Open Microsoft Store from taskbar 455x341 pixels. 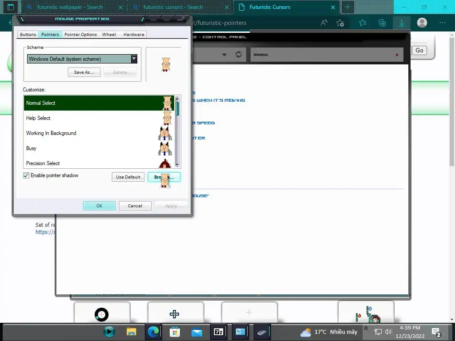coord(175,332)
